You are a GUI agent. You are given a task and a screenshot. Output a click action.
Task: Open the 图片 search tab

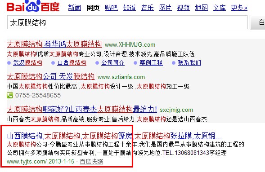[x=166, y=8]
